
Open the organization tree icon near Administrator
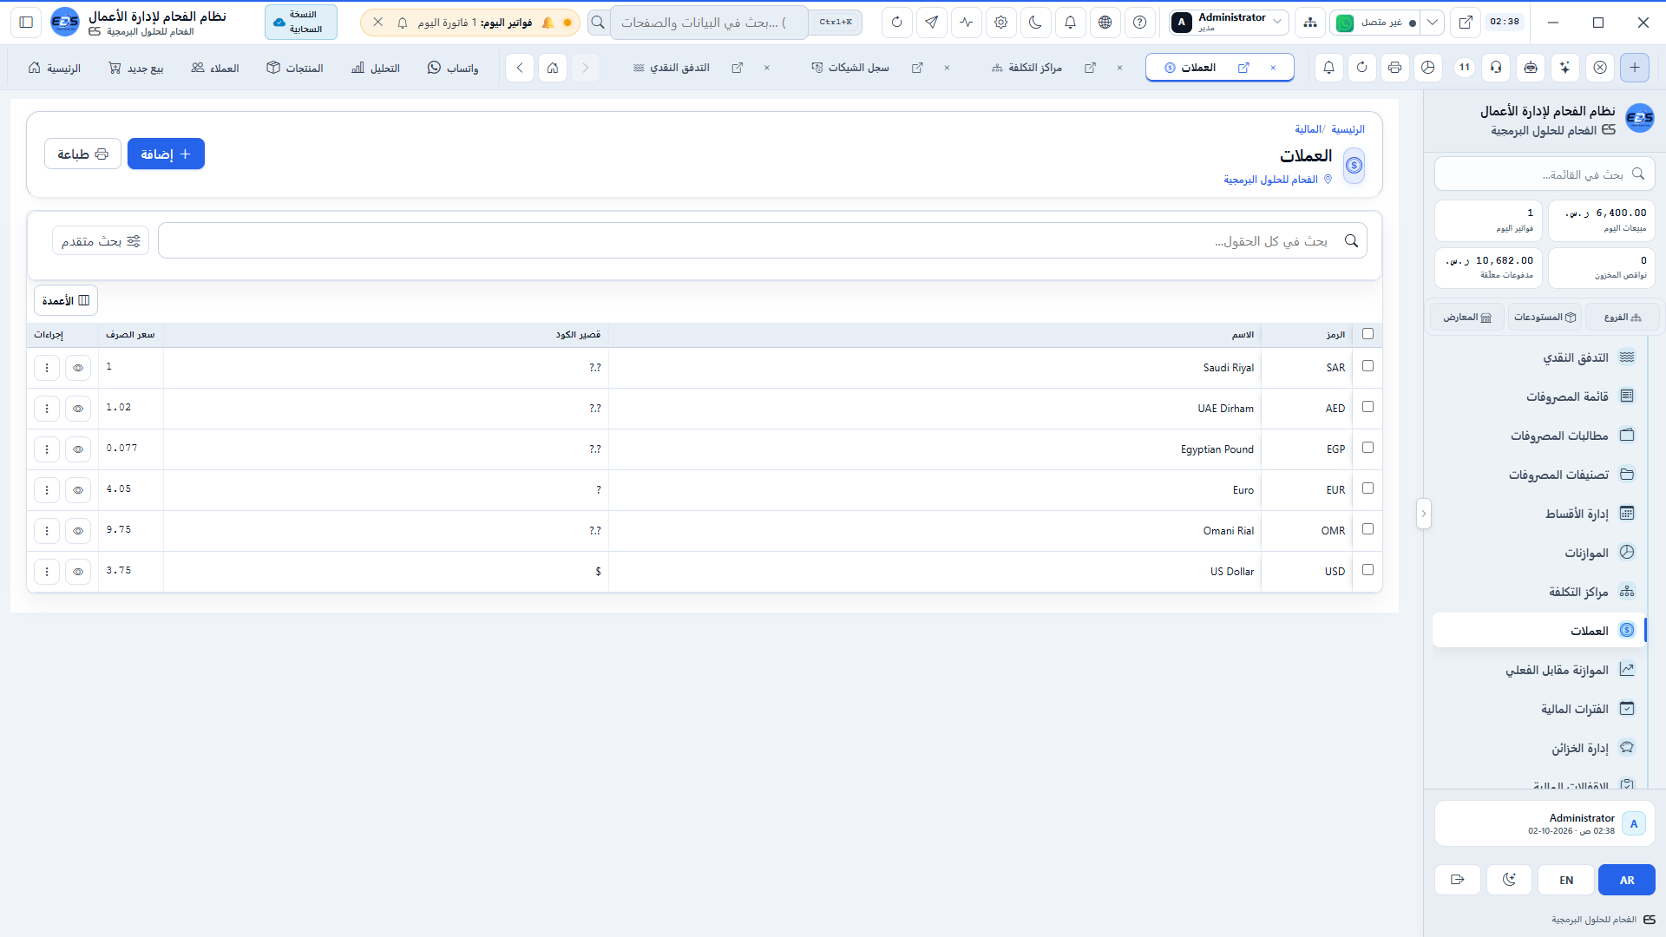tap(1310, 23)
